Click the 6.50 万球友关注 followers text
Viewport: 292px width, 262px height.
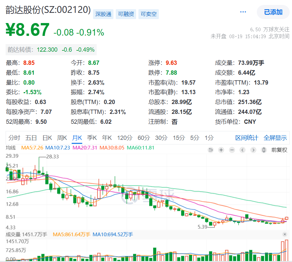270,29
